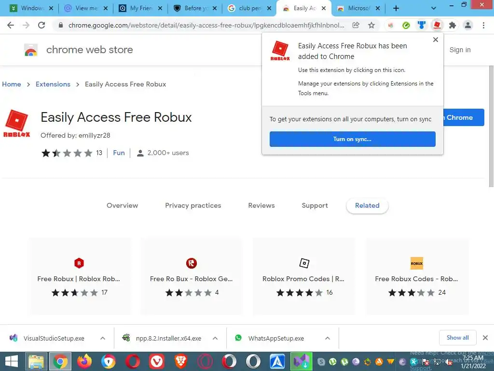Bookmark this page with the star icon
Screen dimensions: 494x371
[371, 25]
